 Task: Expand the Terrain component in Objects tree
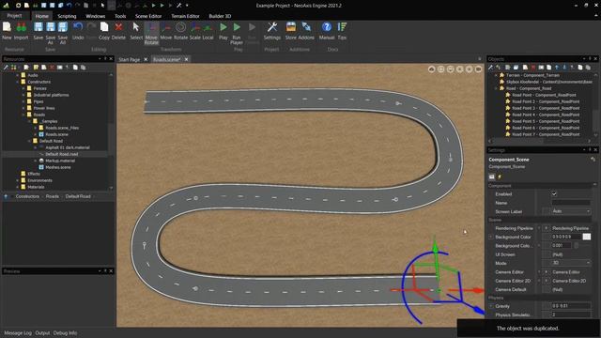[x=496, y=75]
